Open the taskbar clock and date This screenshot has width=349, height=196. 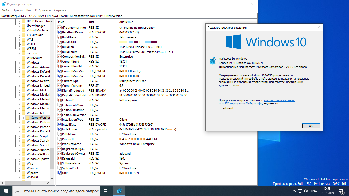tap(327, 191)
